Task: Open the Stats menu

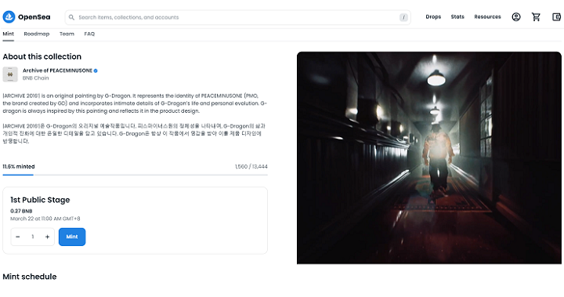Action: (x=457, y=17)
